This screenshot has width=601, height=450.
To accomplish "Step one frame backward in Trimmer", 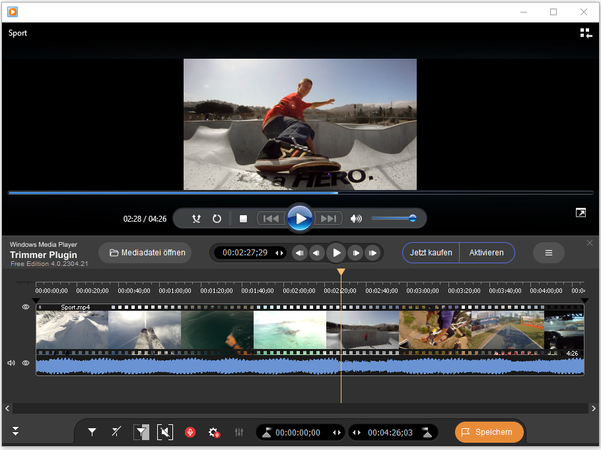I will coord(316,253).
